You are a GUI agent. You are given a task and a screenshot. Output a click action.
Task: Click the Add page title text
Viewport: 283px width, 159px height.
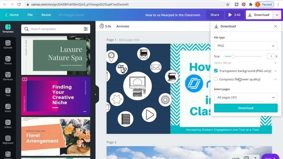click(x=129, y=40)
